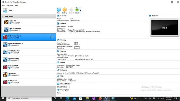Viewport: 180px width, 101px height.
Task: Select the win10 attacker machine
Action: click(x=29, y=52)
